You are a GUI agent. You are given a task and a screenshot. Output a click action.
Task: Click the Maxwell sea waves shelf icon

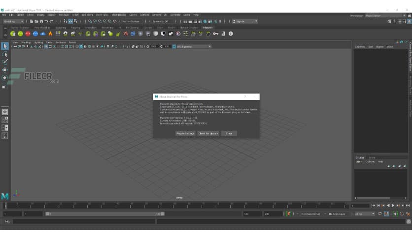(x=133, y=33)
